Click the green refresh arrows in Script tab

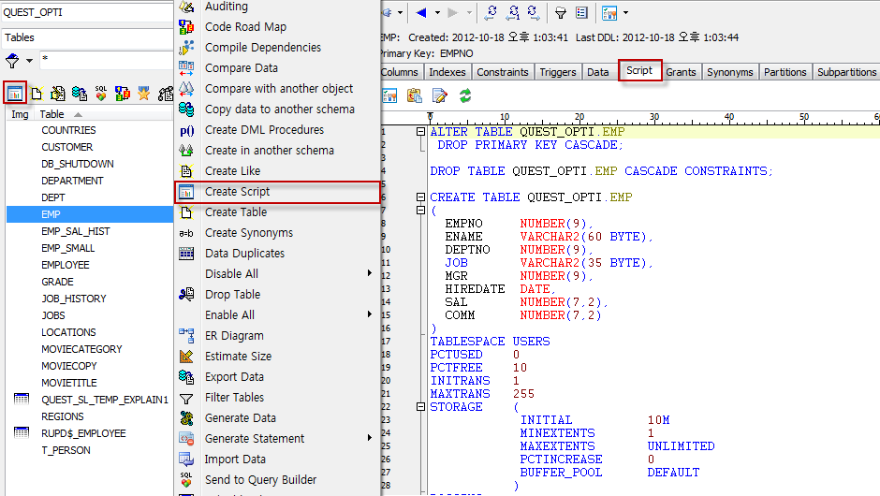coord(464,96)
